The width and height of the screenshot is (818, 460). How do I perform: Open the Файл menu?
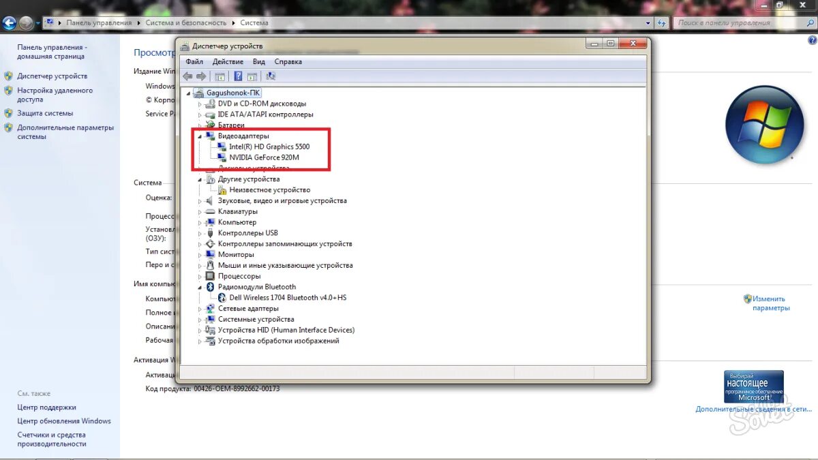coord(194,61)
